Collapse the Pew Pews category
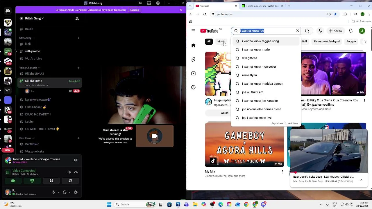Image resolution: width=372 pixels, height=209 pixels. pos(26,138)
